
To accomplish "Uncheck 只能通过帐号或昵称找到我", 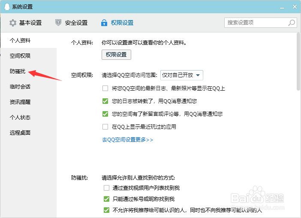I will 106,199.
